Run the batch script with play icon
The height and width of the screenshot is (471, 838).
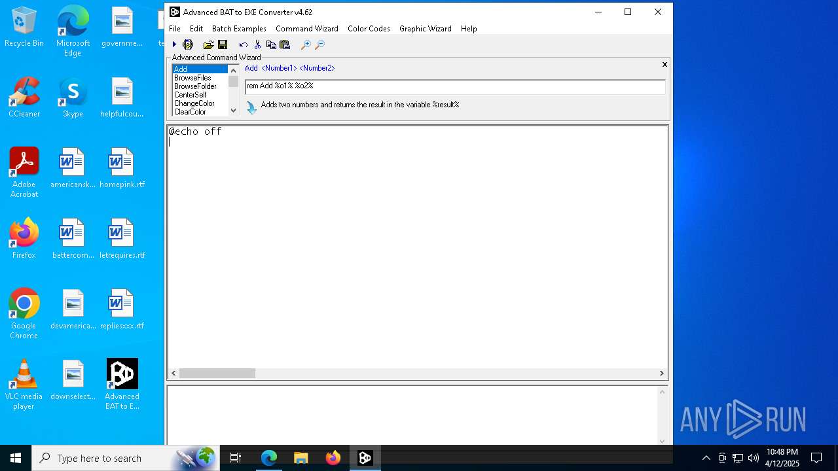pyautogui.click(x=174, y=44)
